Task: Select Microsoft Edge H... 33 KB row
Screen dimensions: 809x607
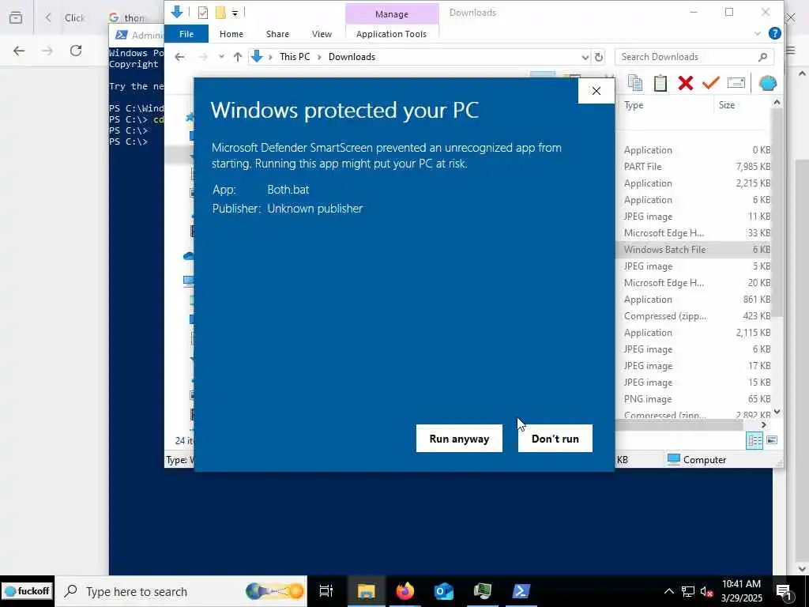Action: coord(694,233)
